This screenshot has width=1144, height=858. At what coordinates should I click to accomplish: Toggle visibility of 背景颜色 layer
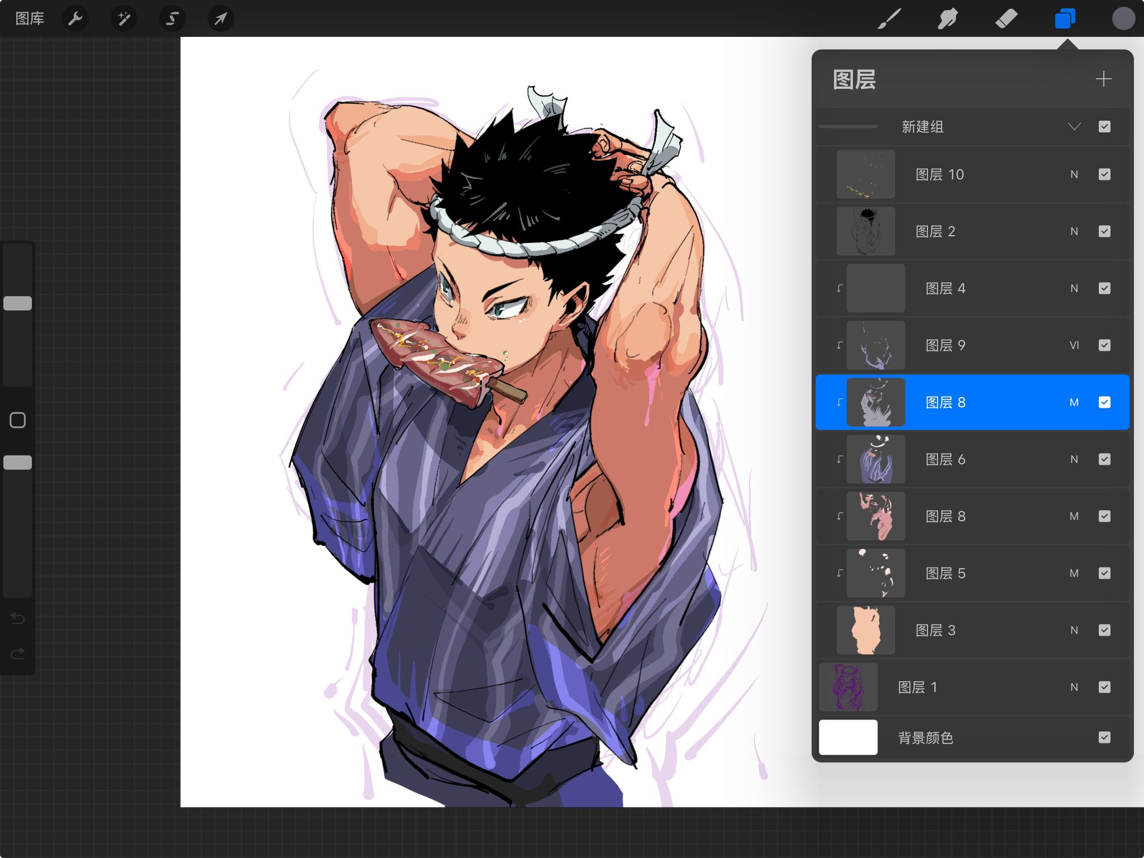coord(1104,737)
